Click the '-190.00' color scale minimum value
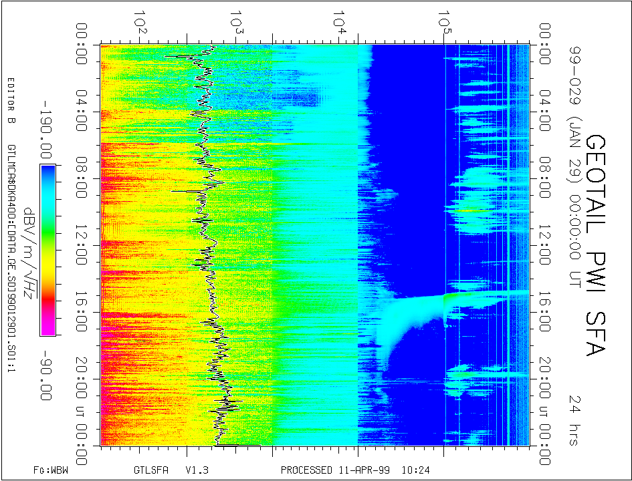632x481 pixels. pyautogui.click(x=46, y=131)
